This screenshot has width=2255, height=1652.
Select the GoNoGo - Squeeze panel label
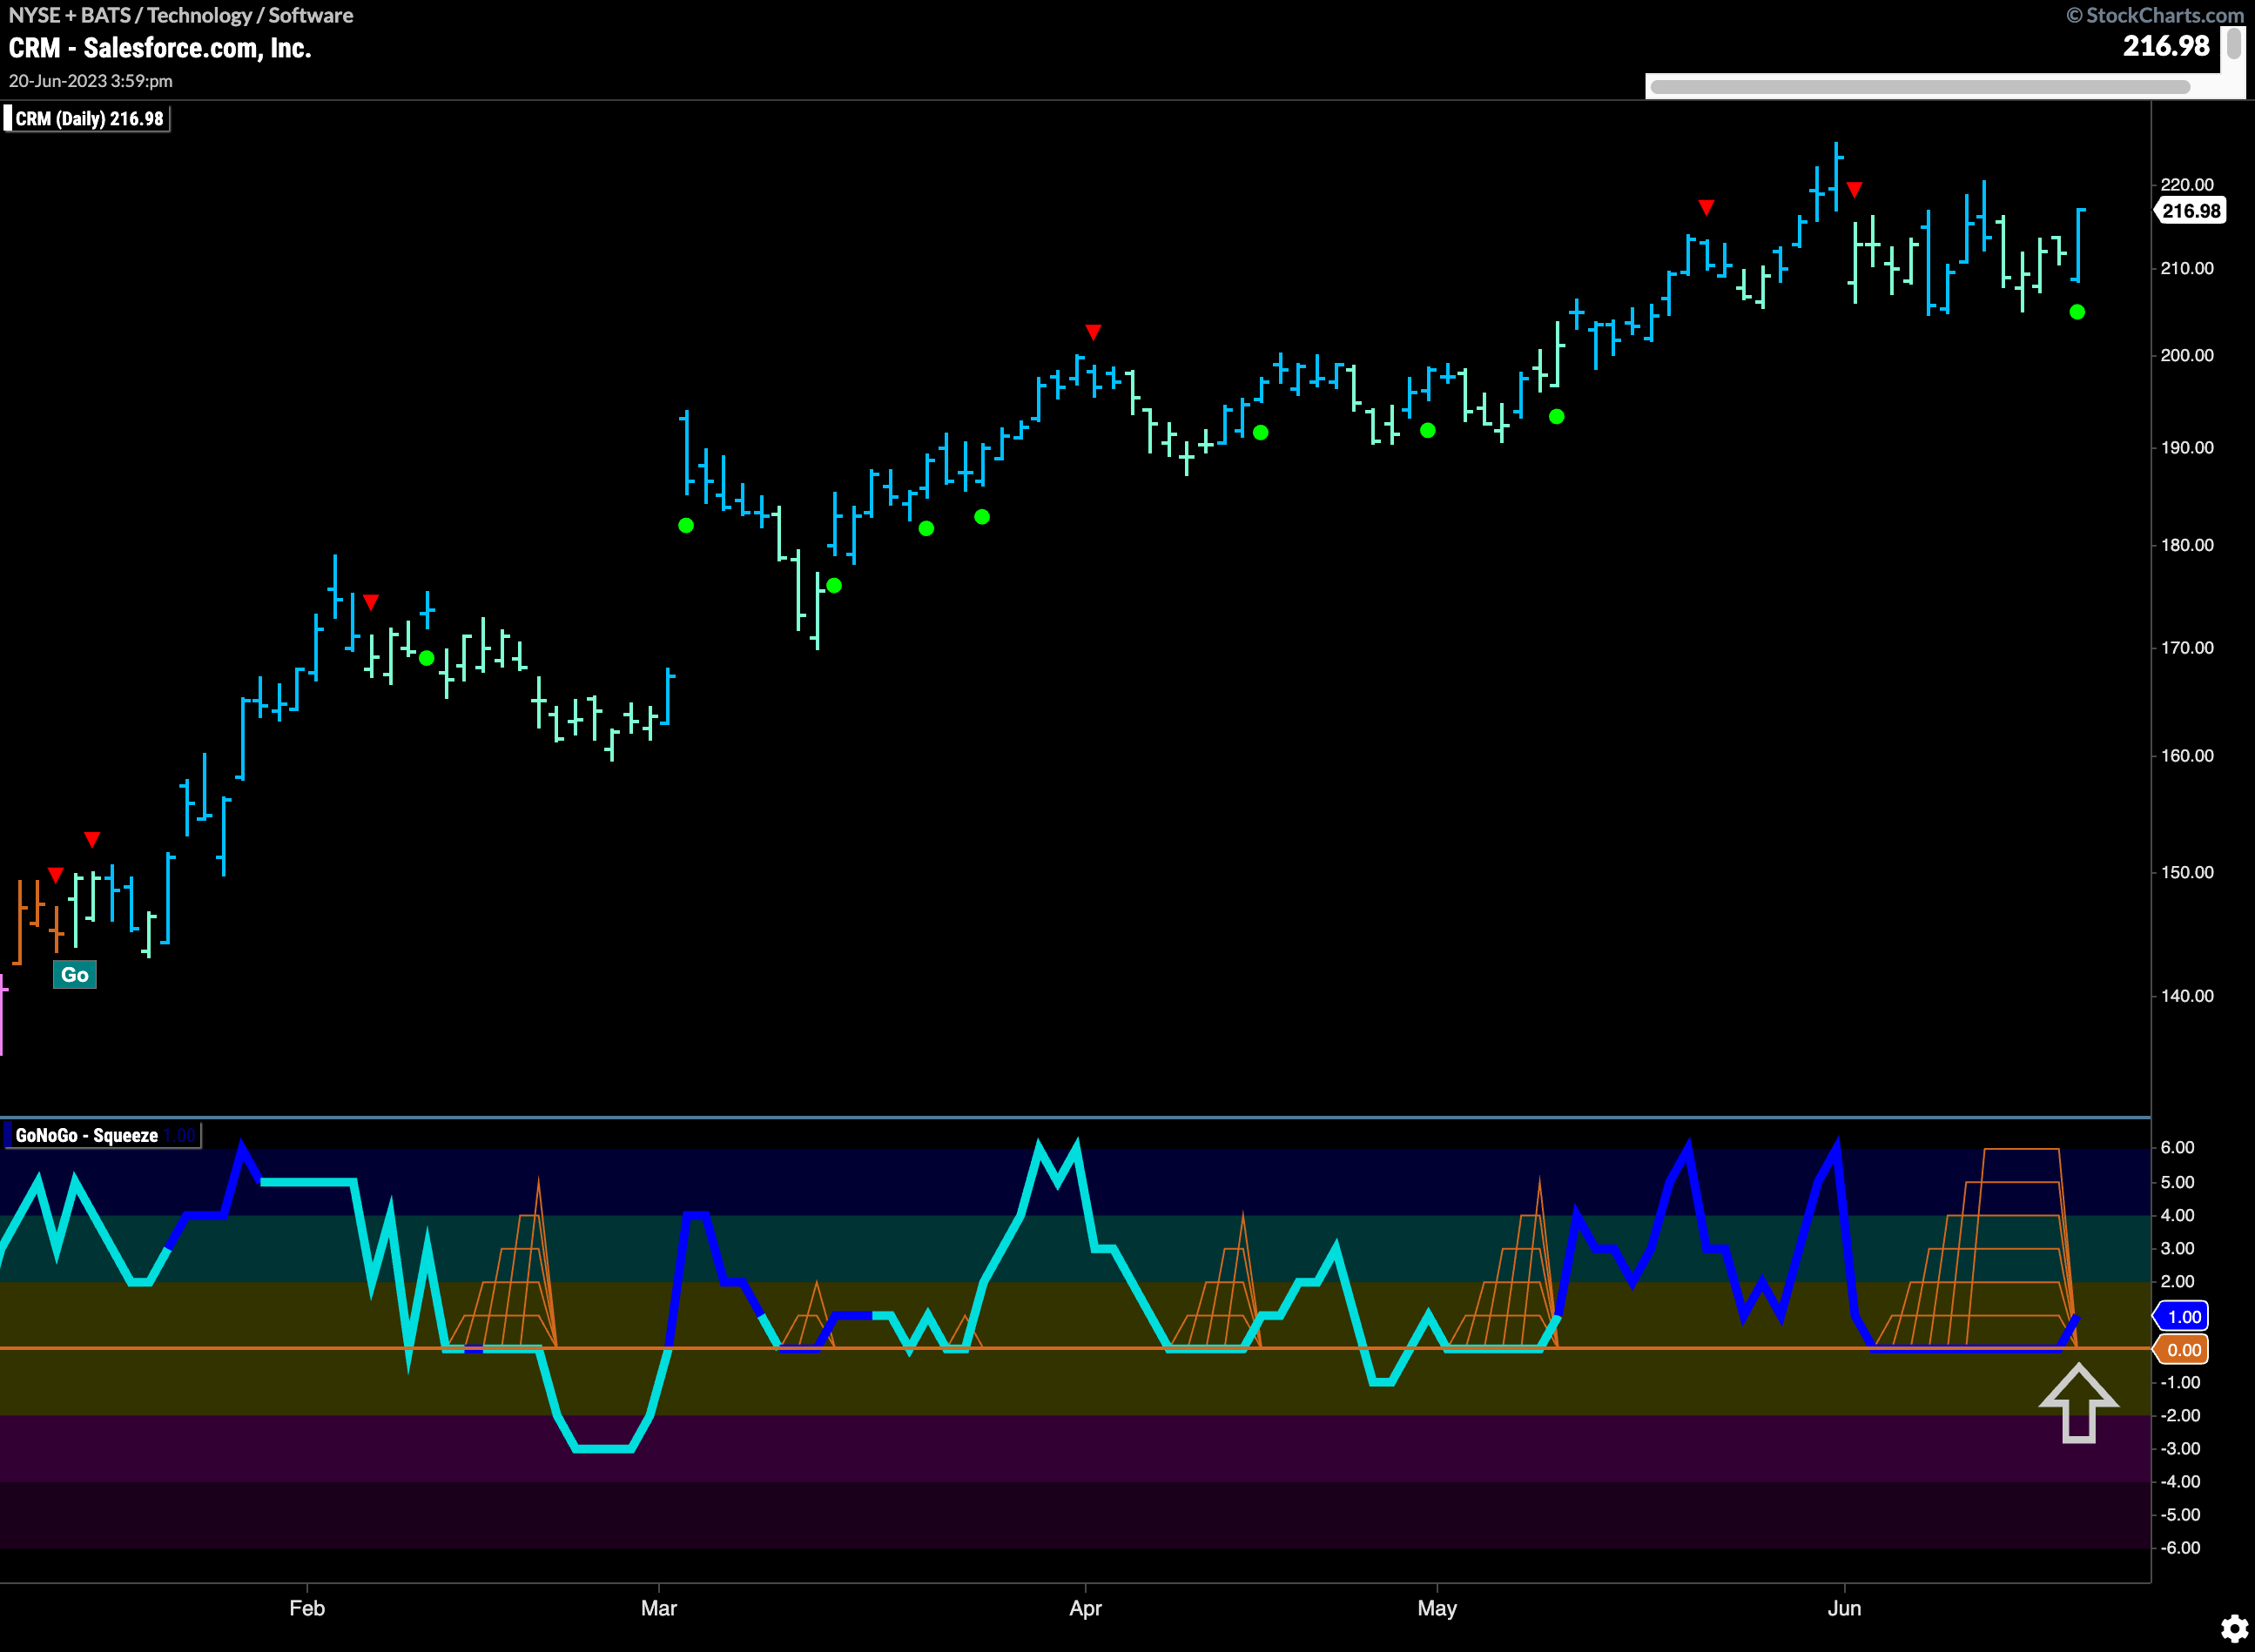(x=103, y=1135)
